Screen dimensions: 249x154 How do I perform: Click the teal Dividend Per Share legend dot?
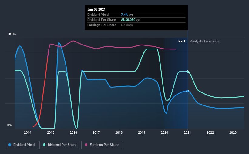[x=44, y=145]
